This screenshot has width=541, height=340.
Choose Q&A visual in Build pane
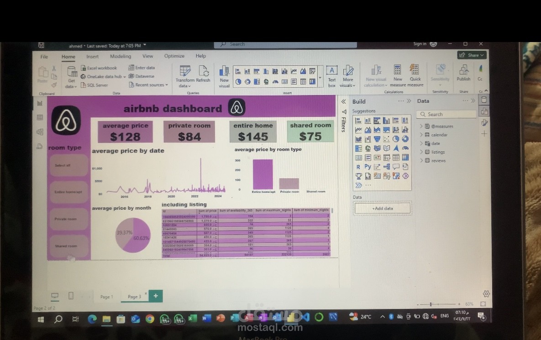[396, 167]
